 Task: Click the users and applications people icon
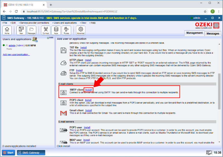[x=35, y=39]
